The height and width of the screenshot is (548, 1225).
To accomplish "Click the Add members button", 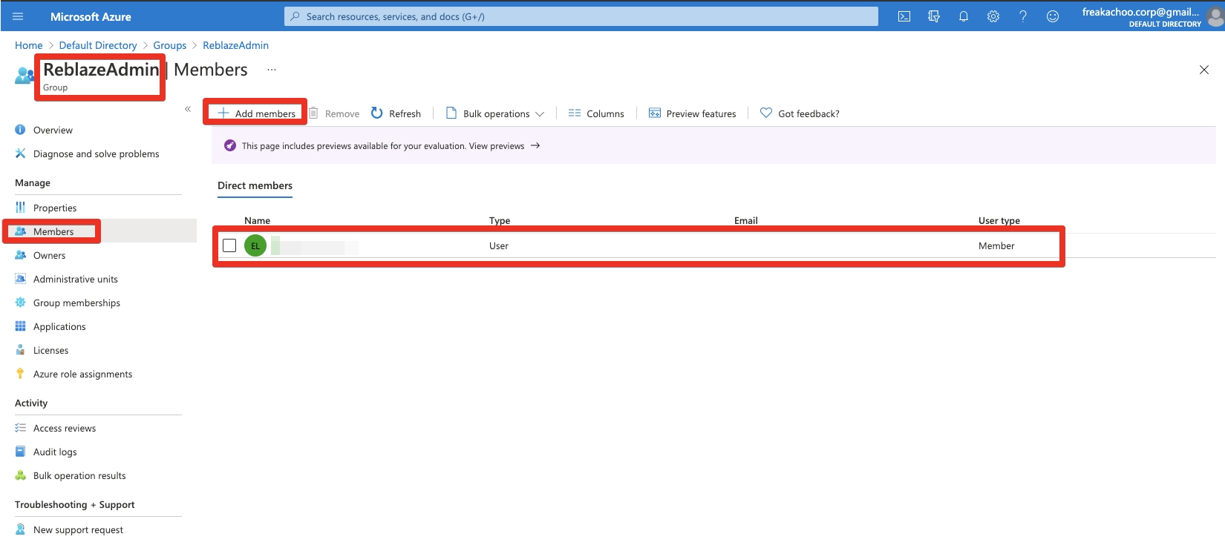I will [x=256, y=113].
